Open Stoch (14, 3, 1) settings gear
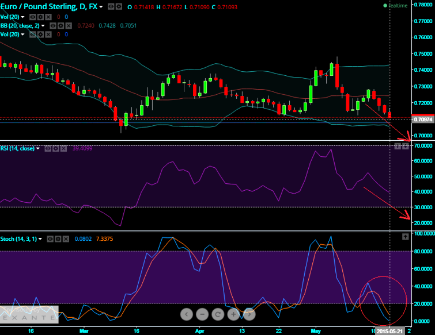 coord(59,238)
